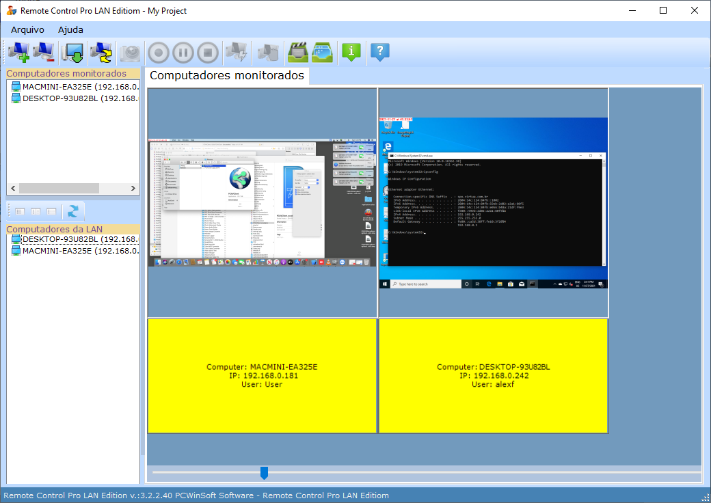Select the Computadores monitorados tab

(227, 75)
